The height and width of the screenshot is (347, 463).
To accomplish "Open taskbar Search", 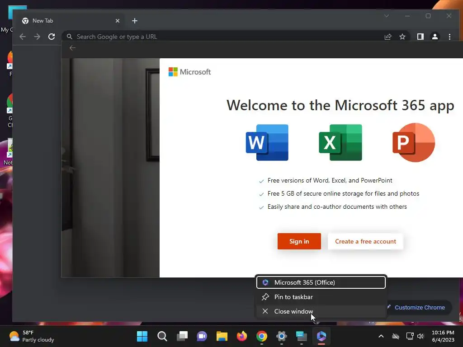I will point(162,336).
